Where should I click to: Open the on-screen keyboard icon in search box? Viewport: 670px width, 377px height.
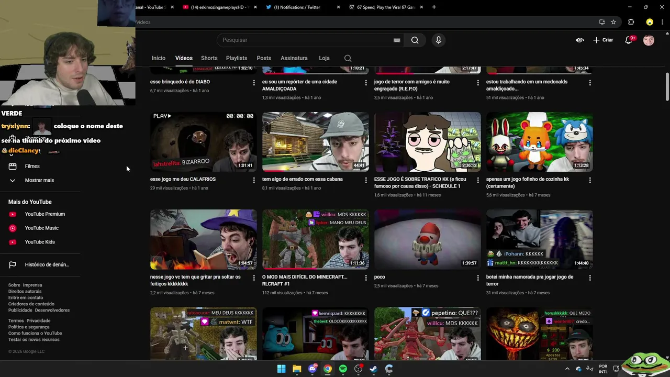coord(397,40)
